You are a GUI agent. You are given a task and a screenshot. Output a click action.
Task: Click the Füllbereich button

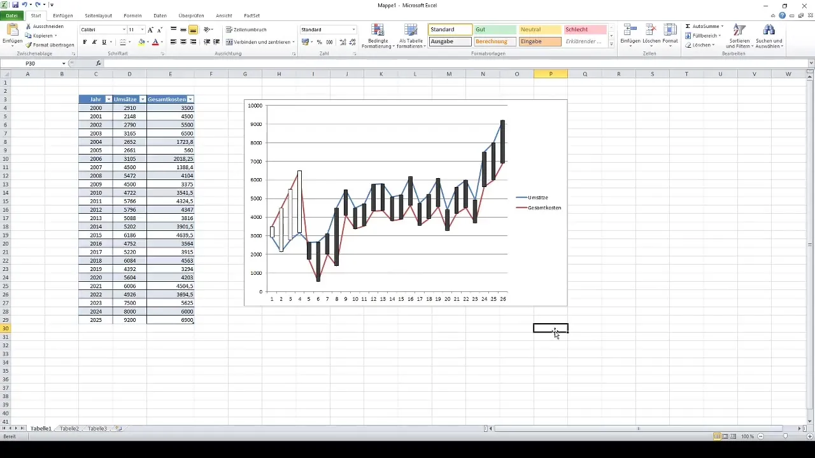703,36
